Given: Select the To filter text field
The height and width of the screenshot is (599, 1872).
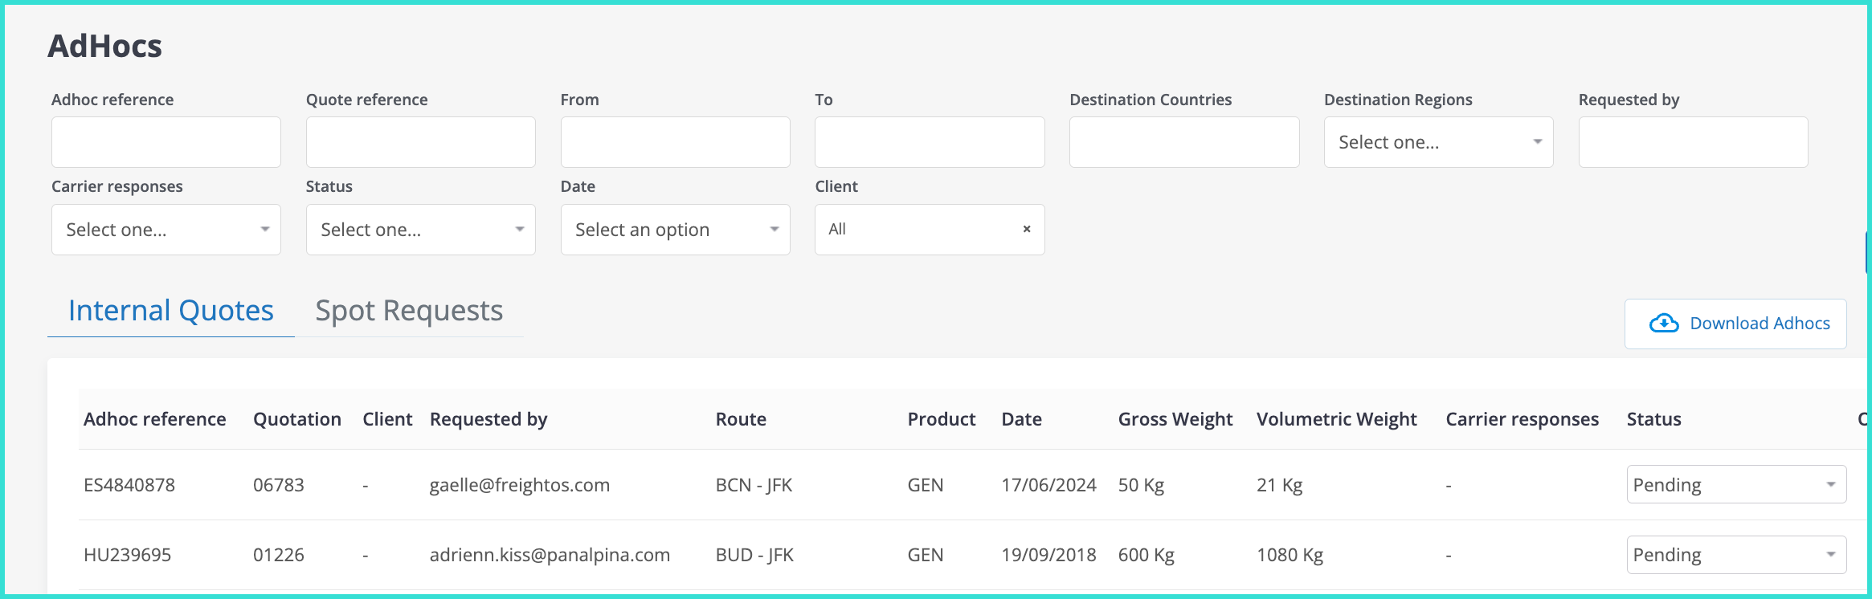Looking at the screenshot, I should pyautogui.click(x=929, y=143).
